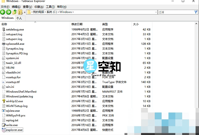Viewport: 199px width, 135px height.
Task: Select the VB.INI file icon
Action: (4, 67)
